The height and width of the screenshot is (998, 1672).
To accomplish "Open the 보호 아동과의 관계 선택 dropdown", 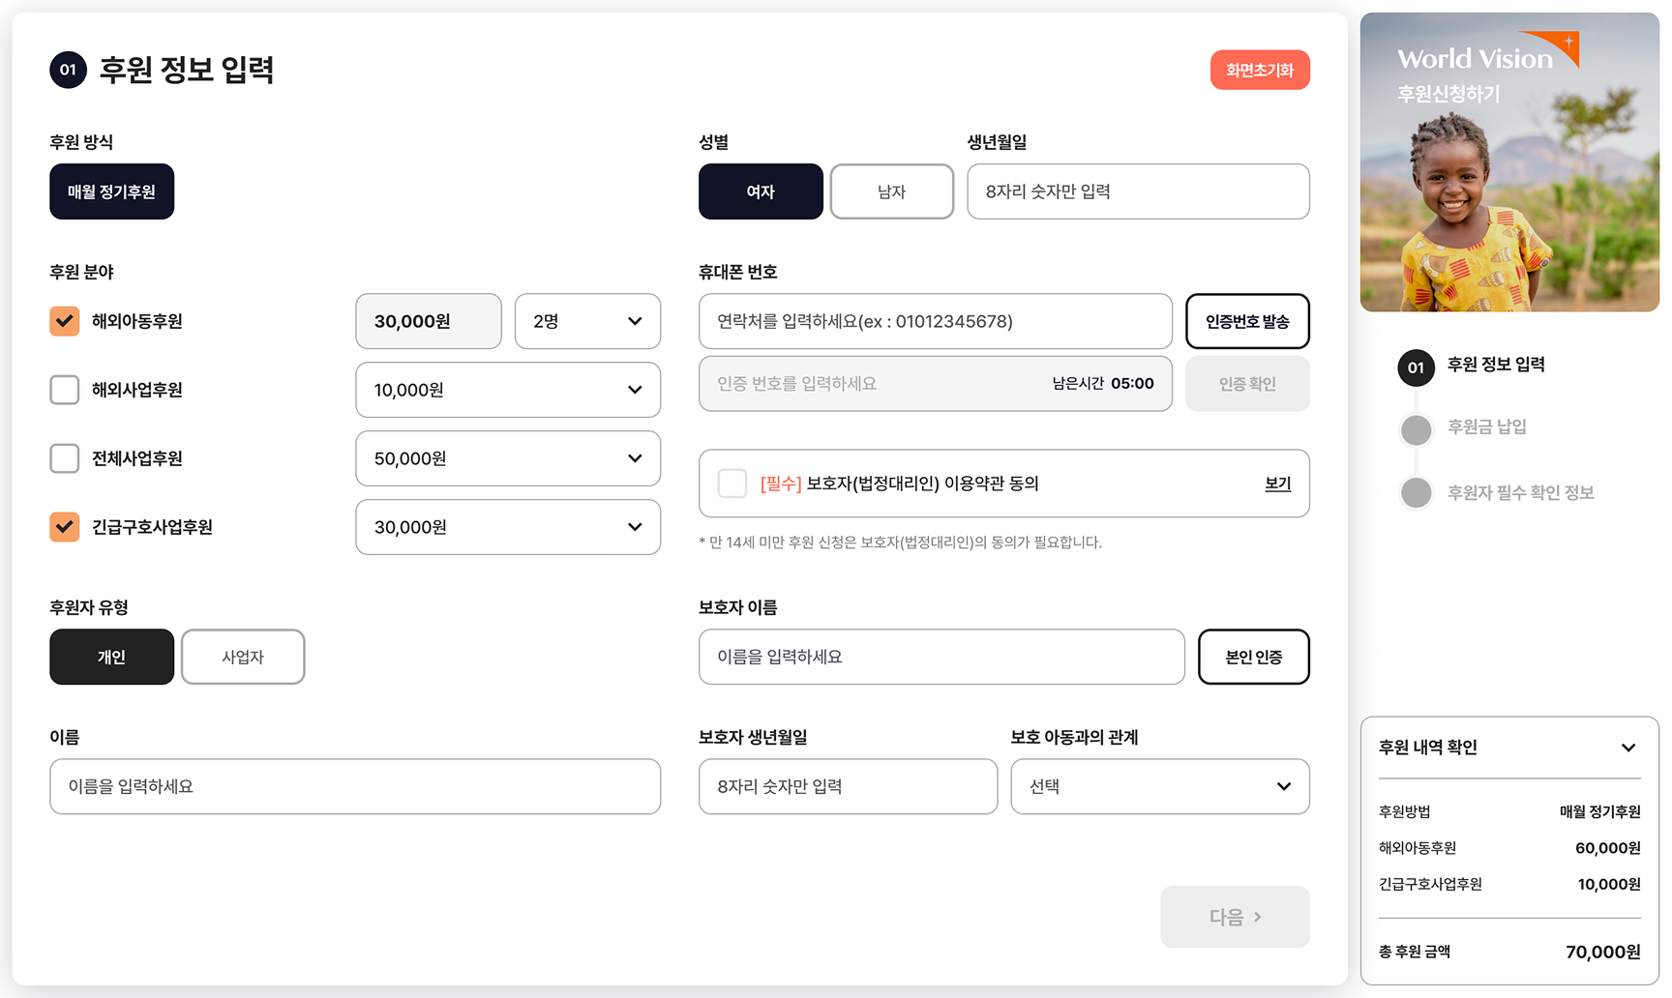I will pyautogui.click(x=1160, y=786).
